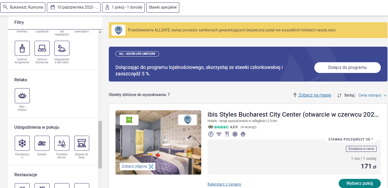This screenshot has width=388, height=188.
Task: Open the 1 pokój - 1 dorosły selector
Action: (x=124, y=7)
